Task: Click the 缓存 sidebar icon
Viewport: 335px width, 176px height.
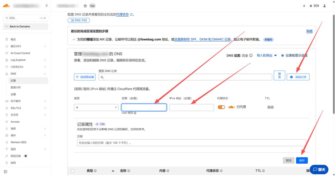Action: pos(7,136)
